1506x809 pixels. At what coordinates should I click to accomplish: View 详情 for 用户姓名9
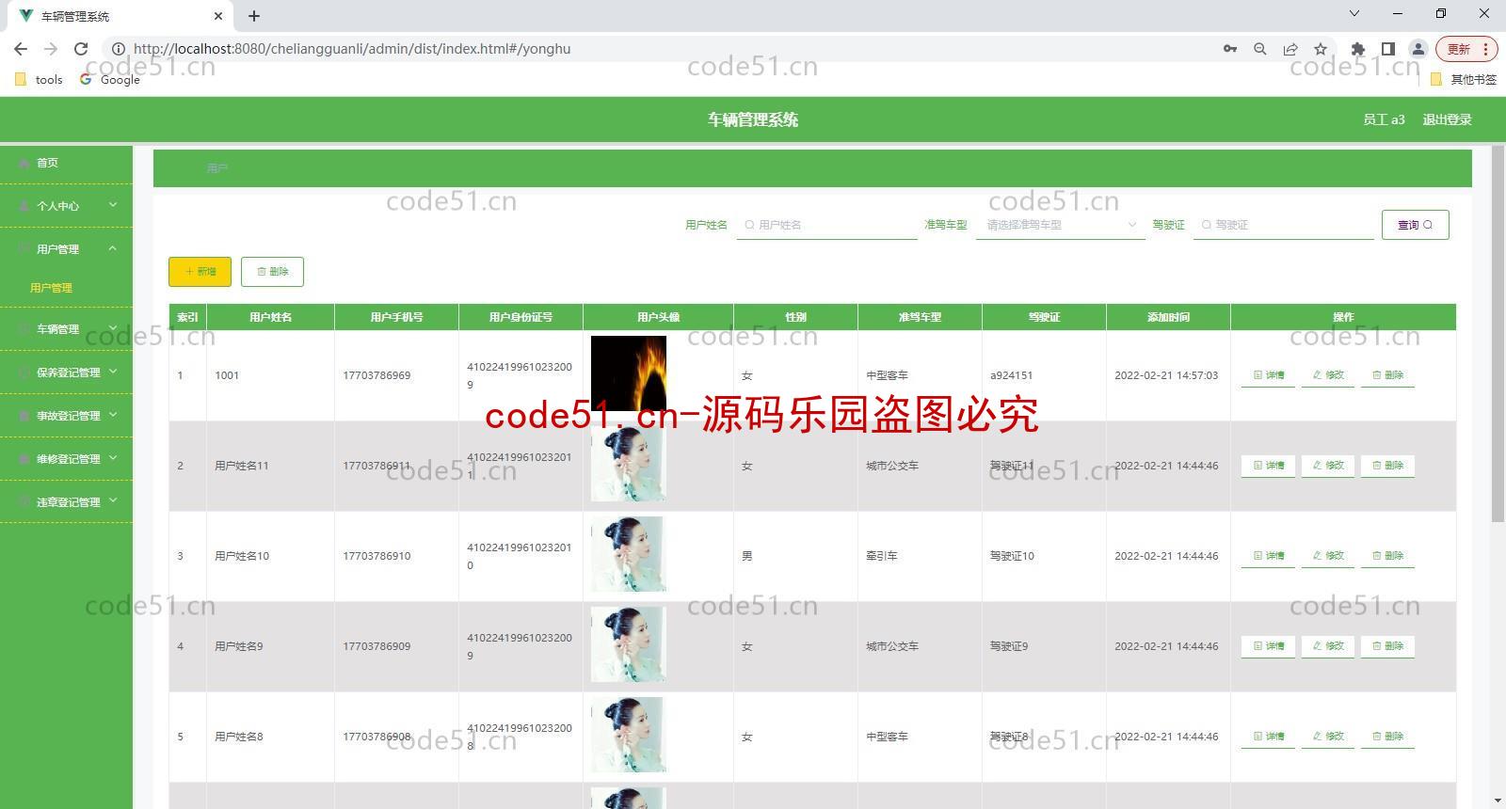pos(1268,646)
